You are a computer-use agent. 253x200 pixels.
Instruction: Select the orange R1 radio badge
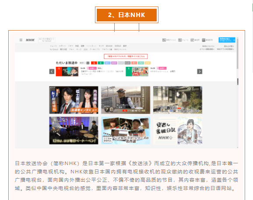click(134, 63)
